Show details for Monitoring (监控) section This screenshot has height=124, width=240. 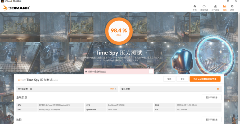[212, 120]
